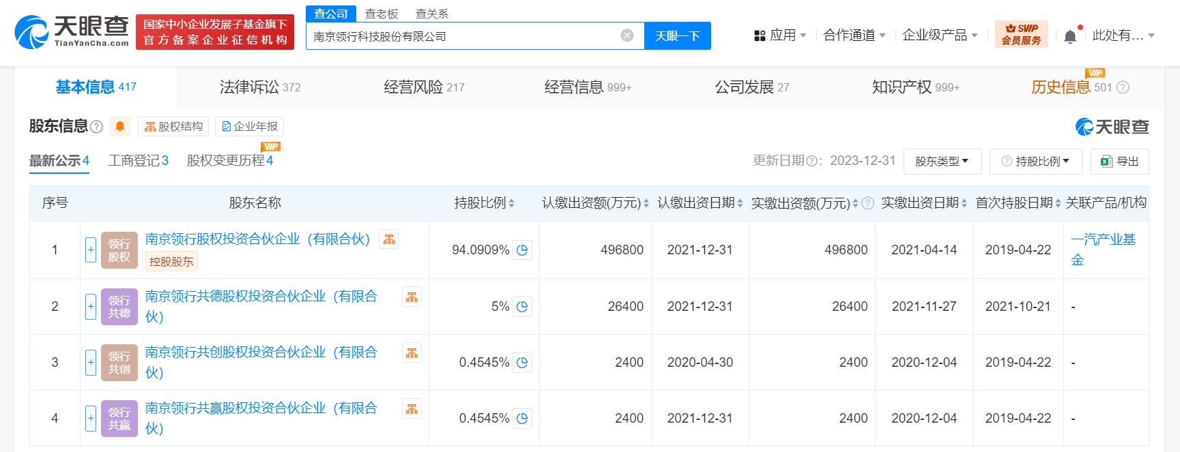Screen dimensions: 1180x452
Task: Click the company search input field
Action: click(x=464, y=36)
